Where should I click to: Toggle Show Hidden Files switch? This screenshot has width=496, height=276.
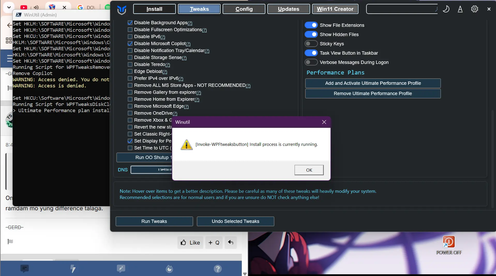[x=311, y=34]
